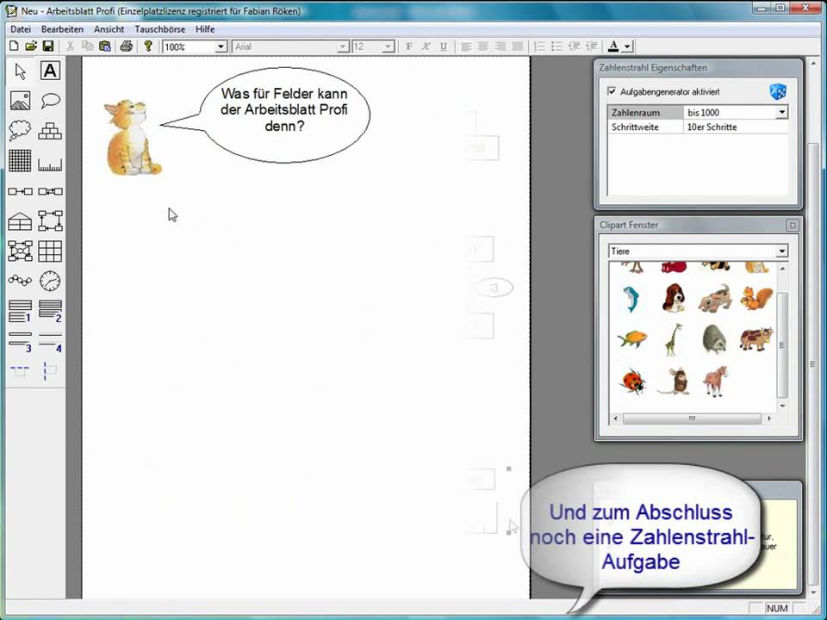Insert a number house field
Screen dimensions: 827x620
20,221
